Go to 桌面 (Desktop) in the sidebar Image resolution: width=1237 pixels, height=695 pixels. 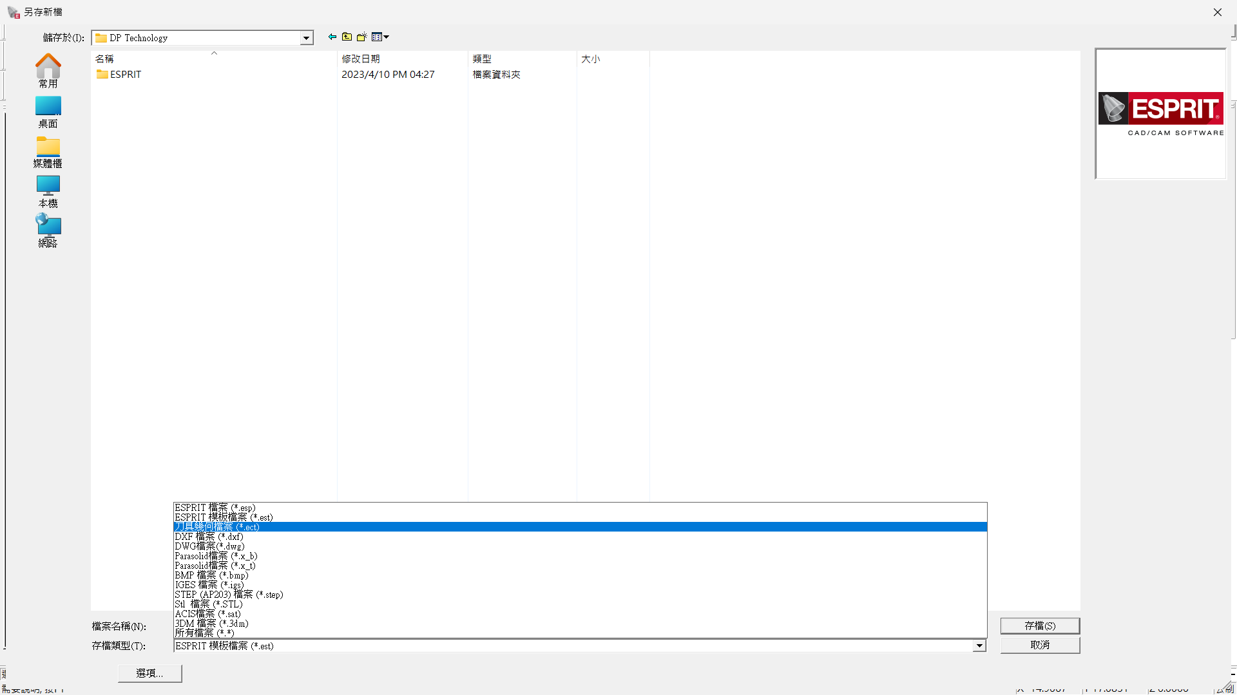pyautogui.click(x=48, y=112)
